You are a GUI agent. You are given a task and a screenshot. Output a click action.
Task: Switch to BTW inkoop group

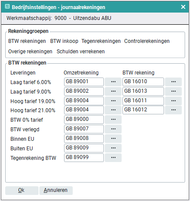64,41
